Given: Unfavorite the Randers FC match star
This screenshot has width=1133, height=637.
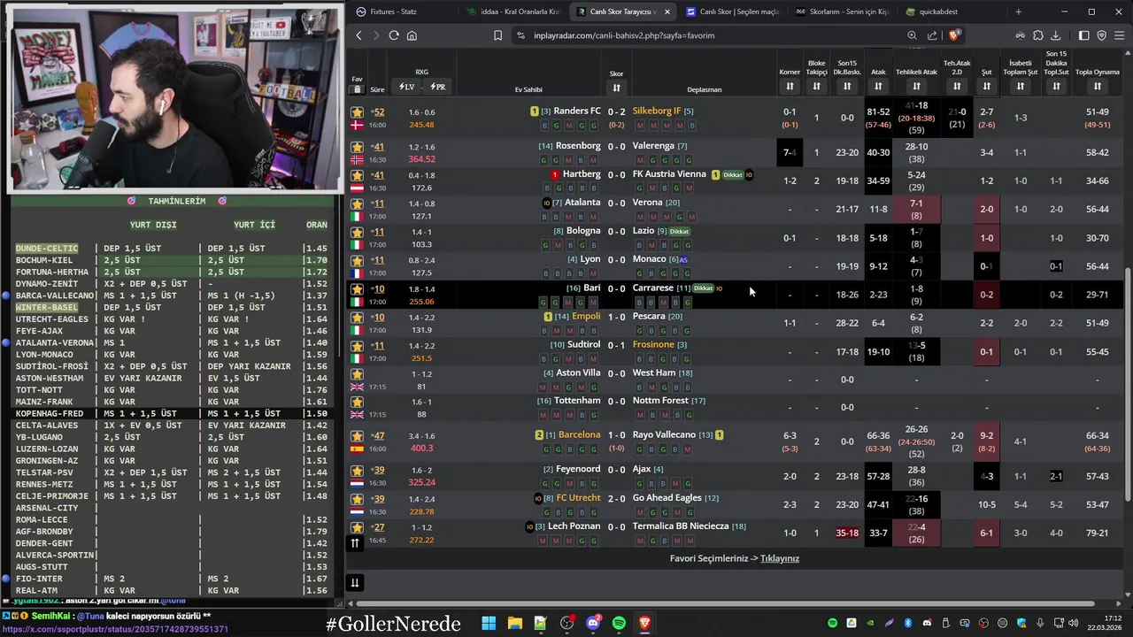Looking at the screenshot, I should click(x=357, y=112).
